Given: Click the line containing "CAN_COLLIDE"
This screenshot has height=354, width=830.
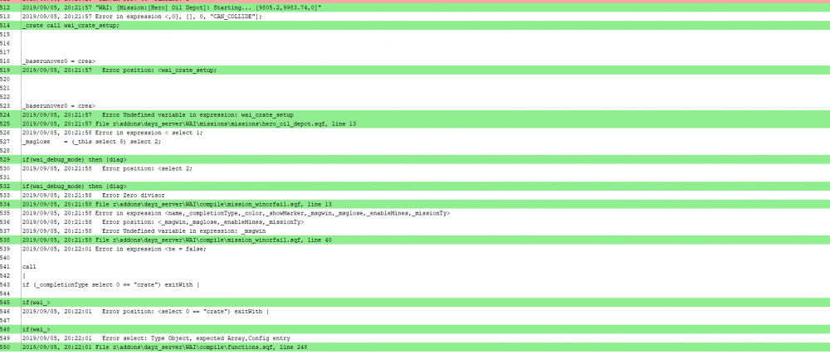Looking at the screenshot, I should tap(141, 17).
